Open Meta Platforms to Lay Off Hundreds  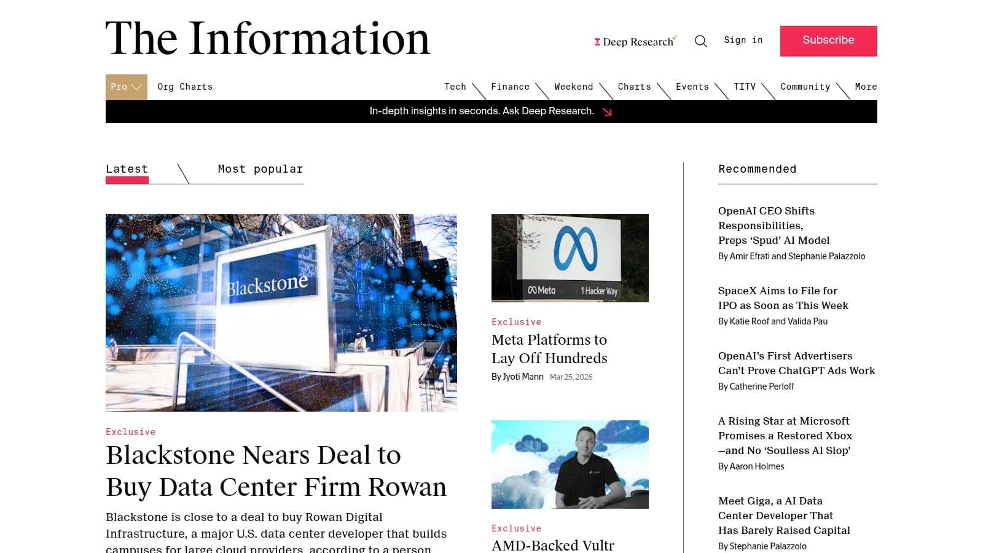[549, 349]
